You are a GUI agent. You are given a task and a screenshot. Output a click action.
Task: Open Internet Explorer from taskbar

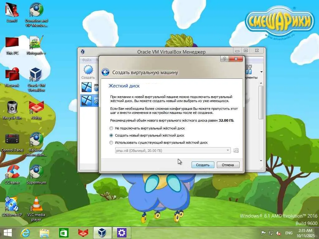[x=26, y=233]
